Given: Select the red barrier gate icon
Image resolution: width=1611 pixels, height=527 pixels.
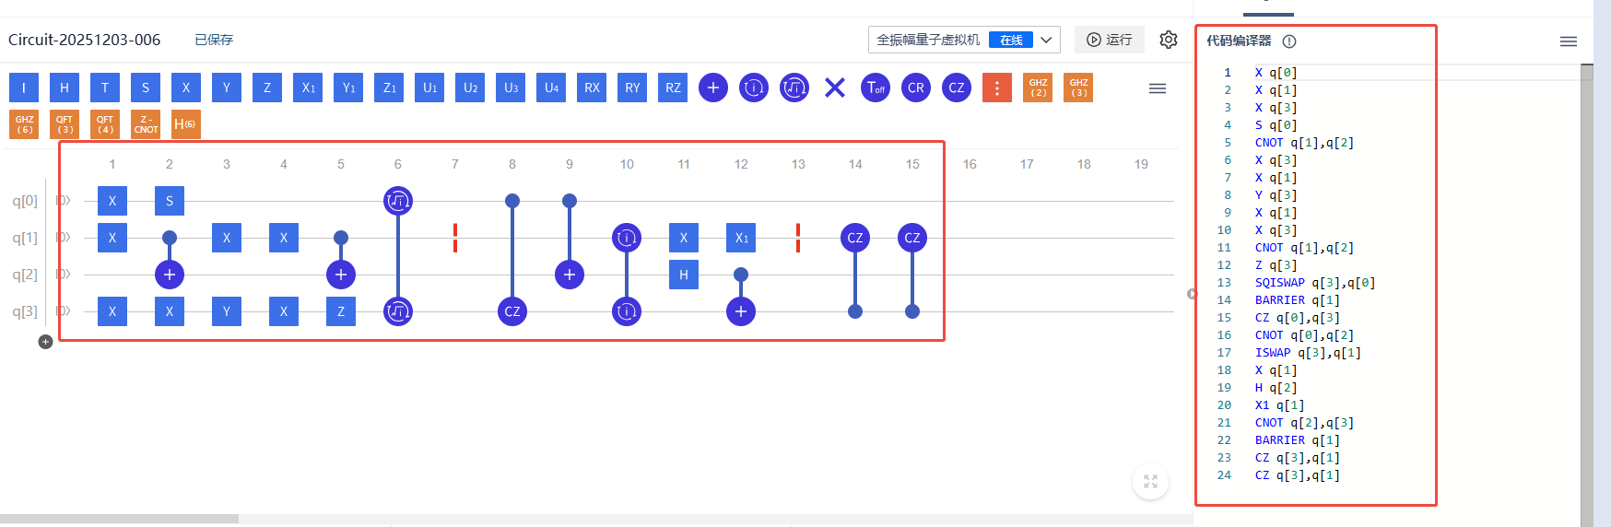Looking at the screenshot, I should tap(996, 88).
